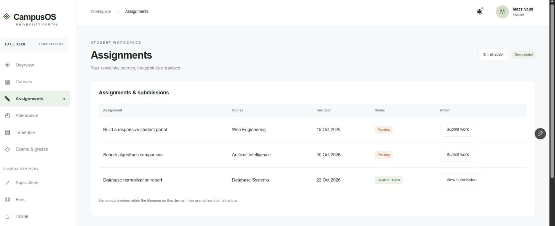Go to Fees page
This screenshot has height=226, width=555.
tap(35, 199)
